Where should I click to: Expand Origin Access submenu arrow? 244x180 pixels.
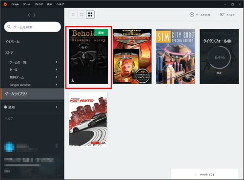click(57, 85)
